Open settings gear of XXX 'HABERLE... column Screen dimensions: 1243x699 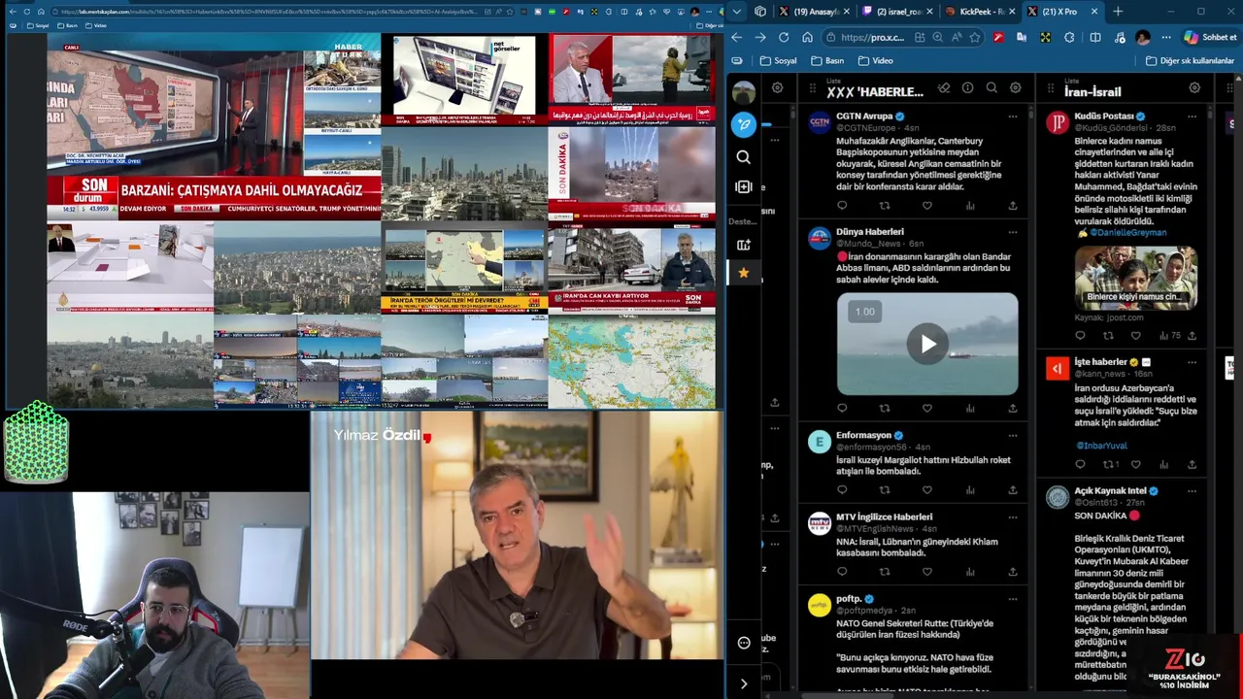pyautogui.click(x=1015, y=87)
